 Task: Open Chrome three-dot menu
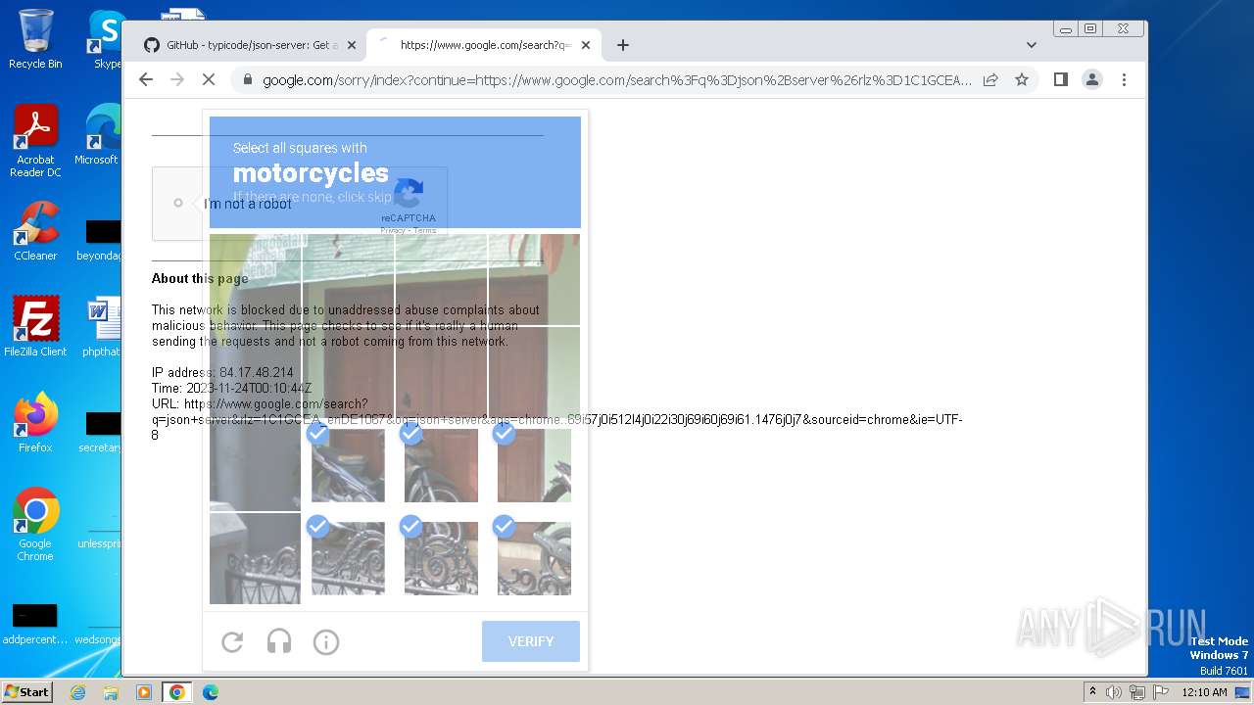tap(1124, 79)
